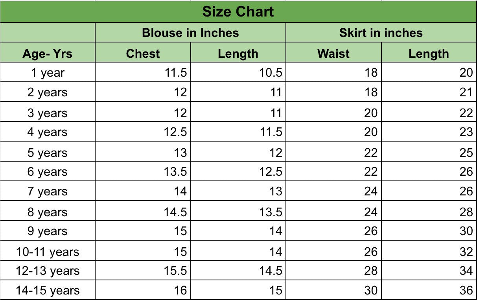The height and width of the screenshot is (300, 477).
Task: Select the Blouse in Inches header
Action: click(x=190, y=33)
